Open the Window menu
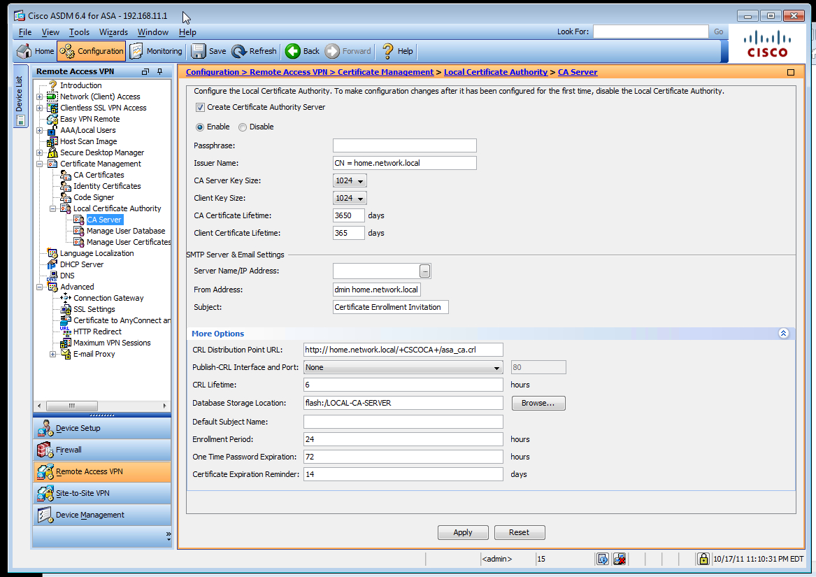The width and height of the screenshot is (816, 577). click(153, 32)
